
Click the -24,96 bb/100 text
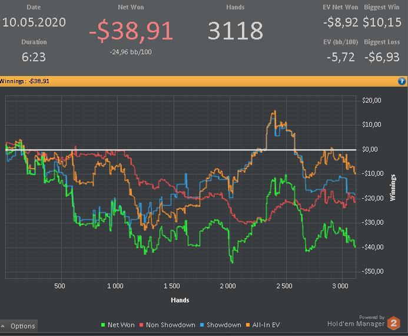pyautogui.click(x=131, y=52)
